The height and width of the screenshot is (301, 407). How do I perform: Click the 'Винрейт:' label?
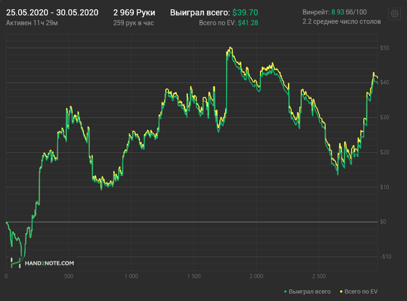point(316,12)
